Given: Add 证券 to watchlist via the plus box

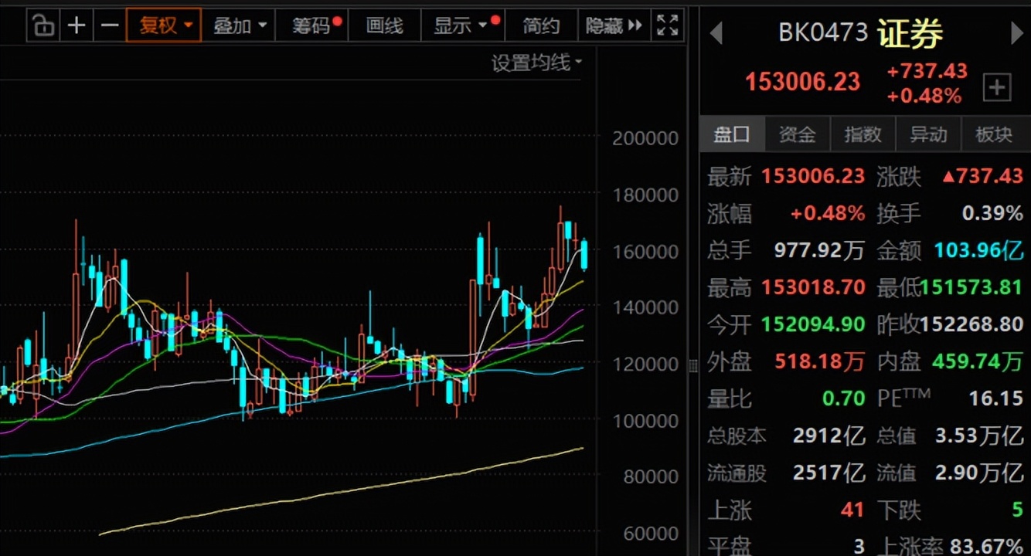Looking at the screenshot, I should (x=996, y=88).
